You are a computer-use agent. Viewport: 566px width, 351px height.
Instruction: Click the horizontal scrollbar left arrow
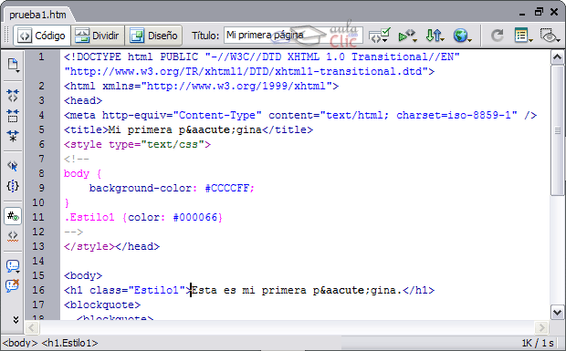pos(31,327)
